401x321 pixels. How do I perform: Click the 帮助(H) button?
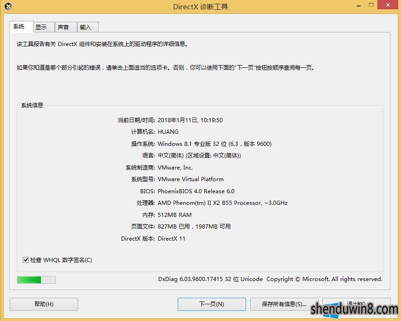44,304
